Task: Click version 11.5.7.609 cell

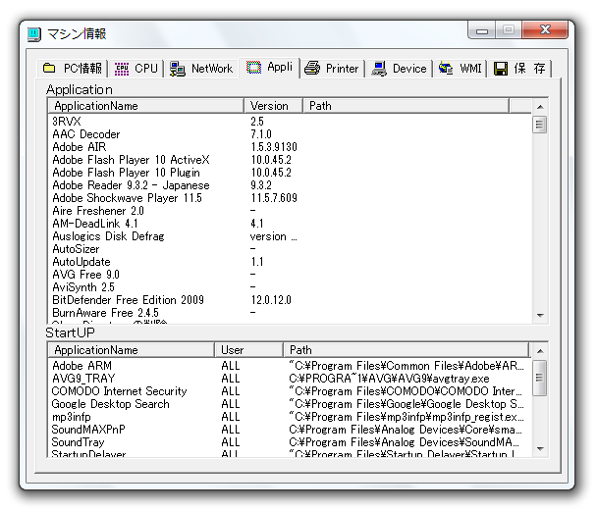Action: pos(274,198)
